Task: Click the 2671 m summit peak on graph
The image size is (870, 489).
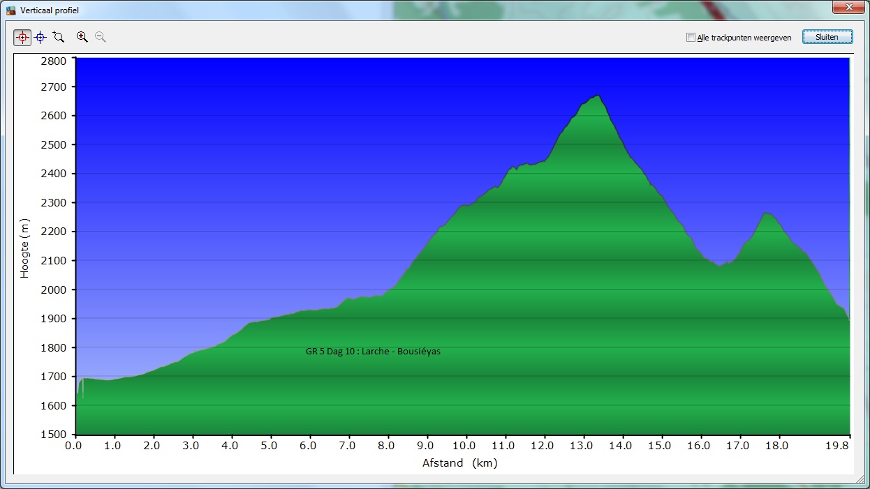Action: 598,96
